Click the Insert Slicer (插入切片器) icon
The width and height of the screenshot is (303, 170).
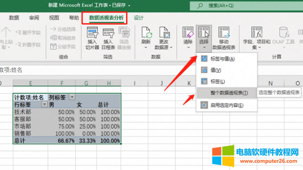point(92,33)
